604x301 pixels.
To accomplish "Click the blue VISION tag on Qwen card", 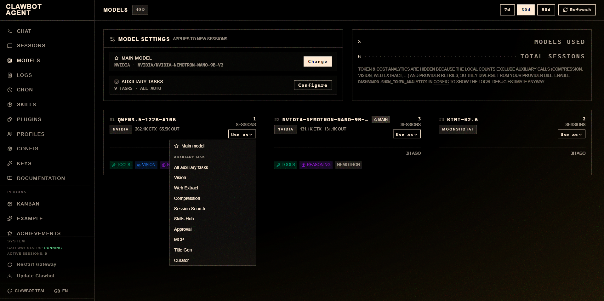I will click(x=146, y=165).
